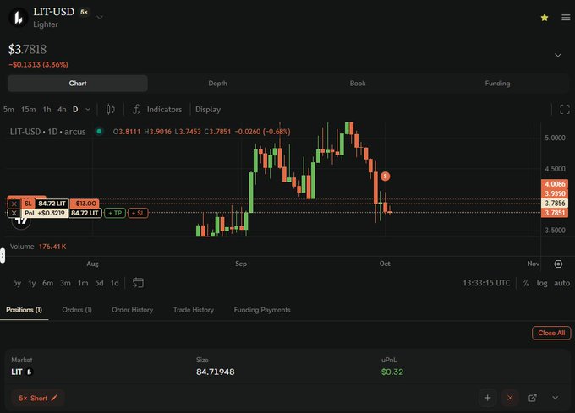The height and width of the screenshot is (413, 575).
Task: Open the Order History tab
Action: pos(133,310)
